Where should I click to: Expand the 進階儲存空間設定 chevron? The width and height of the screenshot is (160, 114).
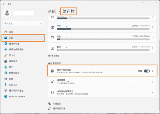153,92
